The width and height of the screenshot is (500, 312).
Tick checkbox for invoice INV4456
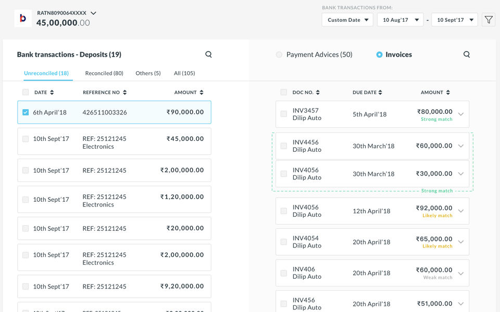[x=283, y=146]
